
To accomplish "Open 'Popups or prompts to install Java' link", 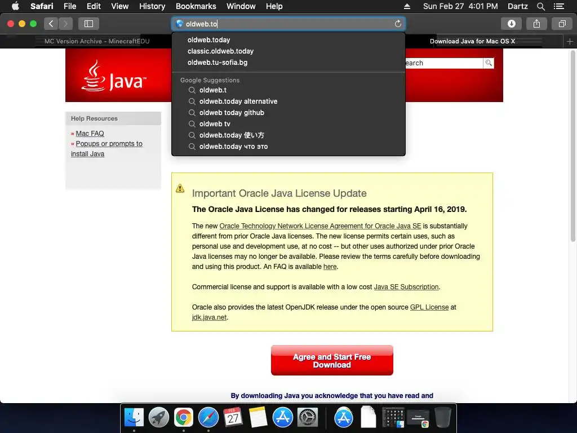I will pos(106,149).
